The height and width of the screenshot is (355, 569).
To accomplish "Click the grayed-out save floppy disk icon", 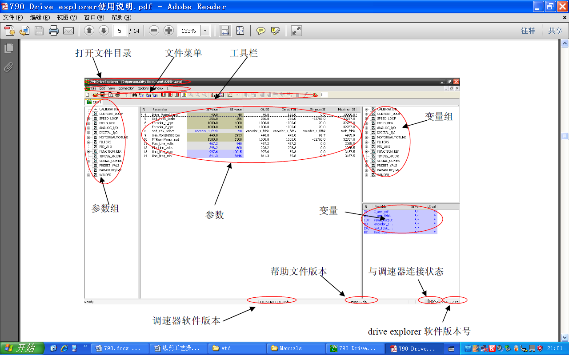I will (39, 31).
